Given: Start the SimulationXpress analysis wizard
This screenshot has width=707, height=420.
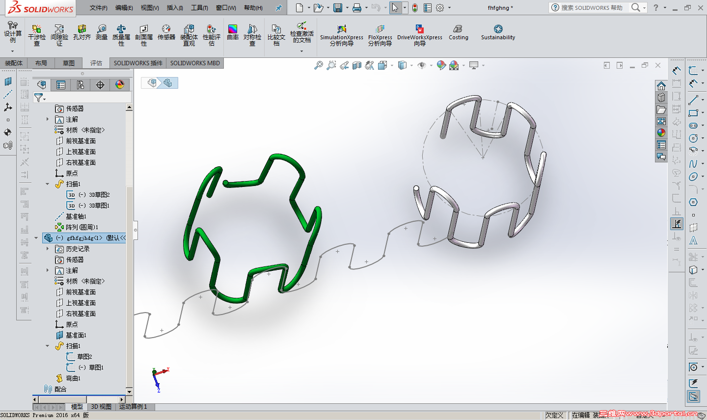Looking at the screenshot, I should (x=342, y=35).
